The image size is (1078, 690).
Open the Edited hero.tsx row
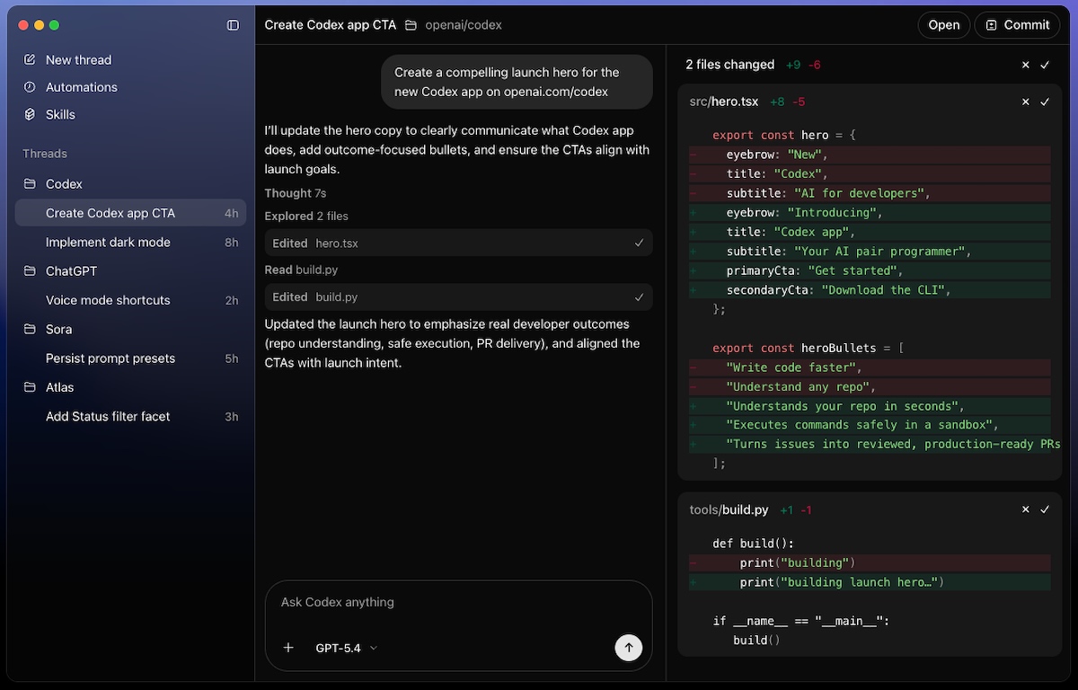[458, 243]
